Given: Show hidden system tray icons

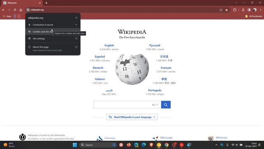Looking at the screenshot, I should coord(216,145).
